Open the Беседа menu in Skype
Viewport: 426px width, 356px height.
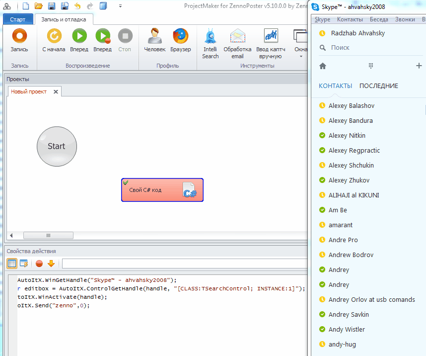[x=380, y=19]
